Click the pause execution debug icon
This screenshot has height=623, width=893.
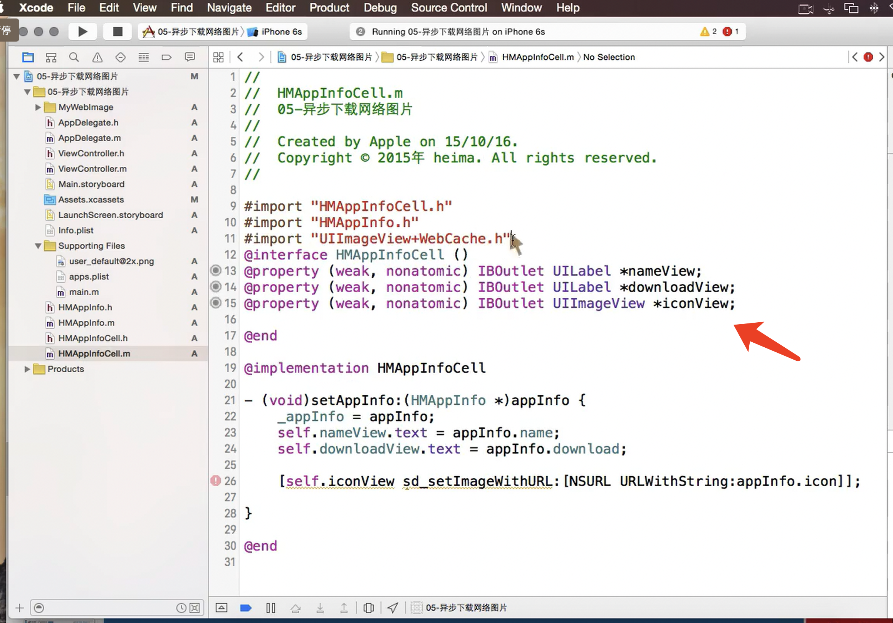point(271,608)
